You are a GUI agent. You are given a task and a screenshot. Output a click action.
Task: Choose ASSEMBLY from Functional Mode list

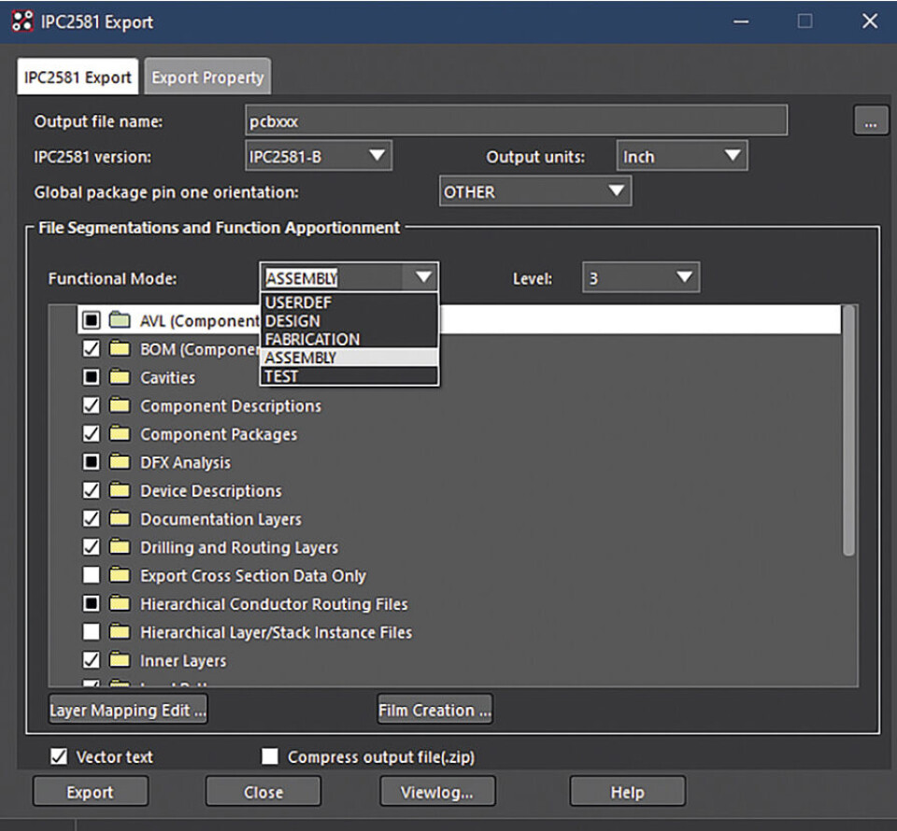[349, 358]
